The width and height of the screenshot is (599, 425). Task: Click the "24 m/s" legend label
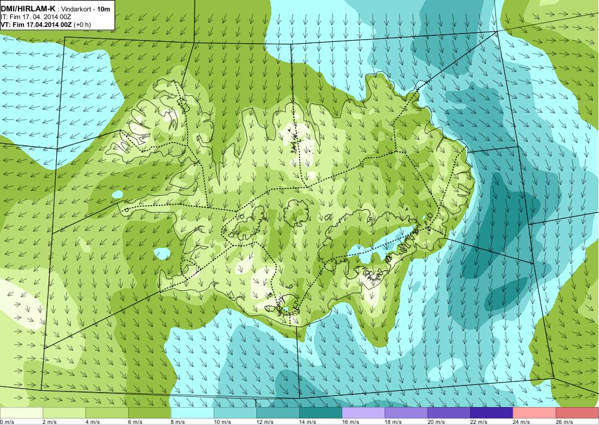(522, 422)
